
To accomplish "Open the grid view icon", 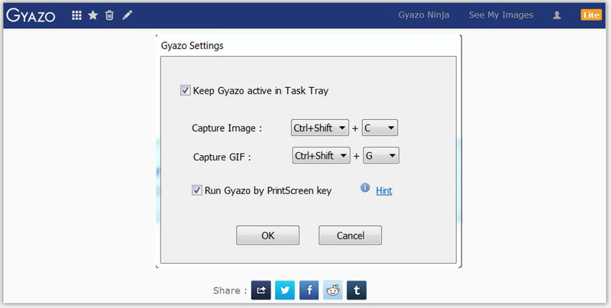I will [76, 15].
